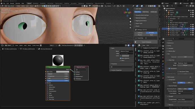Click the Import Character button

coord(147,42)
